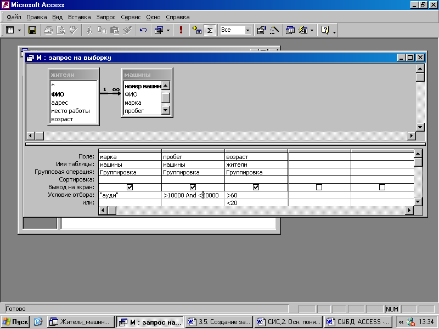The image size is (439, 329).
Task: Open the Файл menu
Action: pyautogui.click(x=14, y=17)
